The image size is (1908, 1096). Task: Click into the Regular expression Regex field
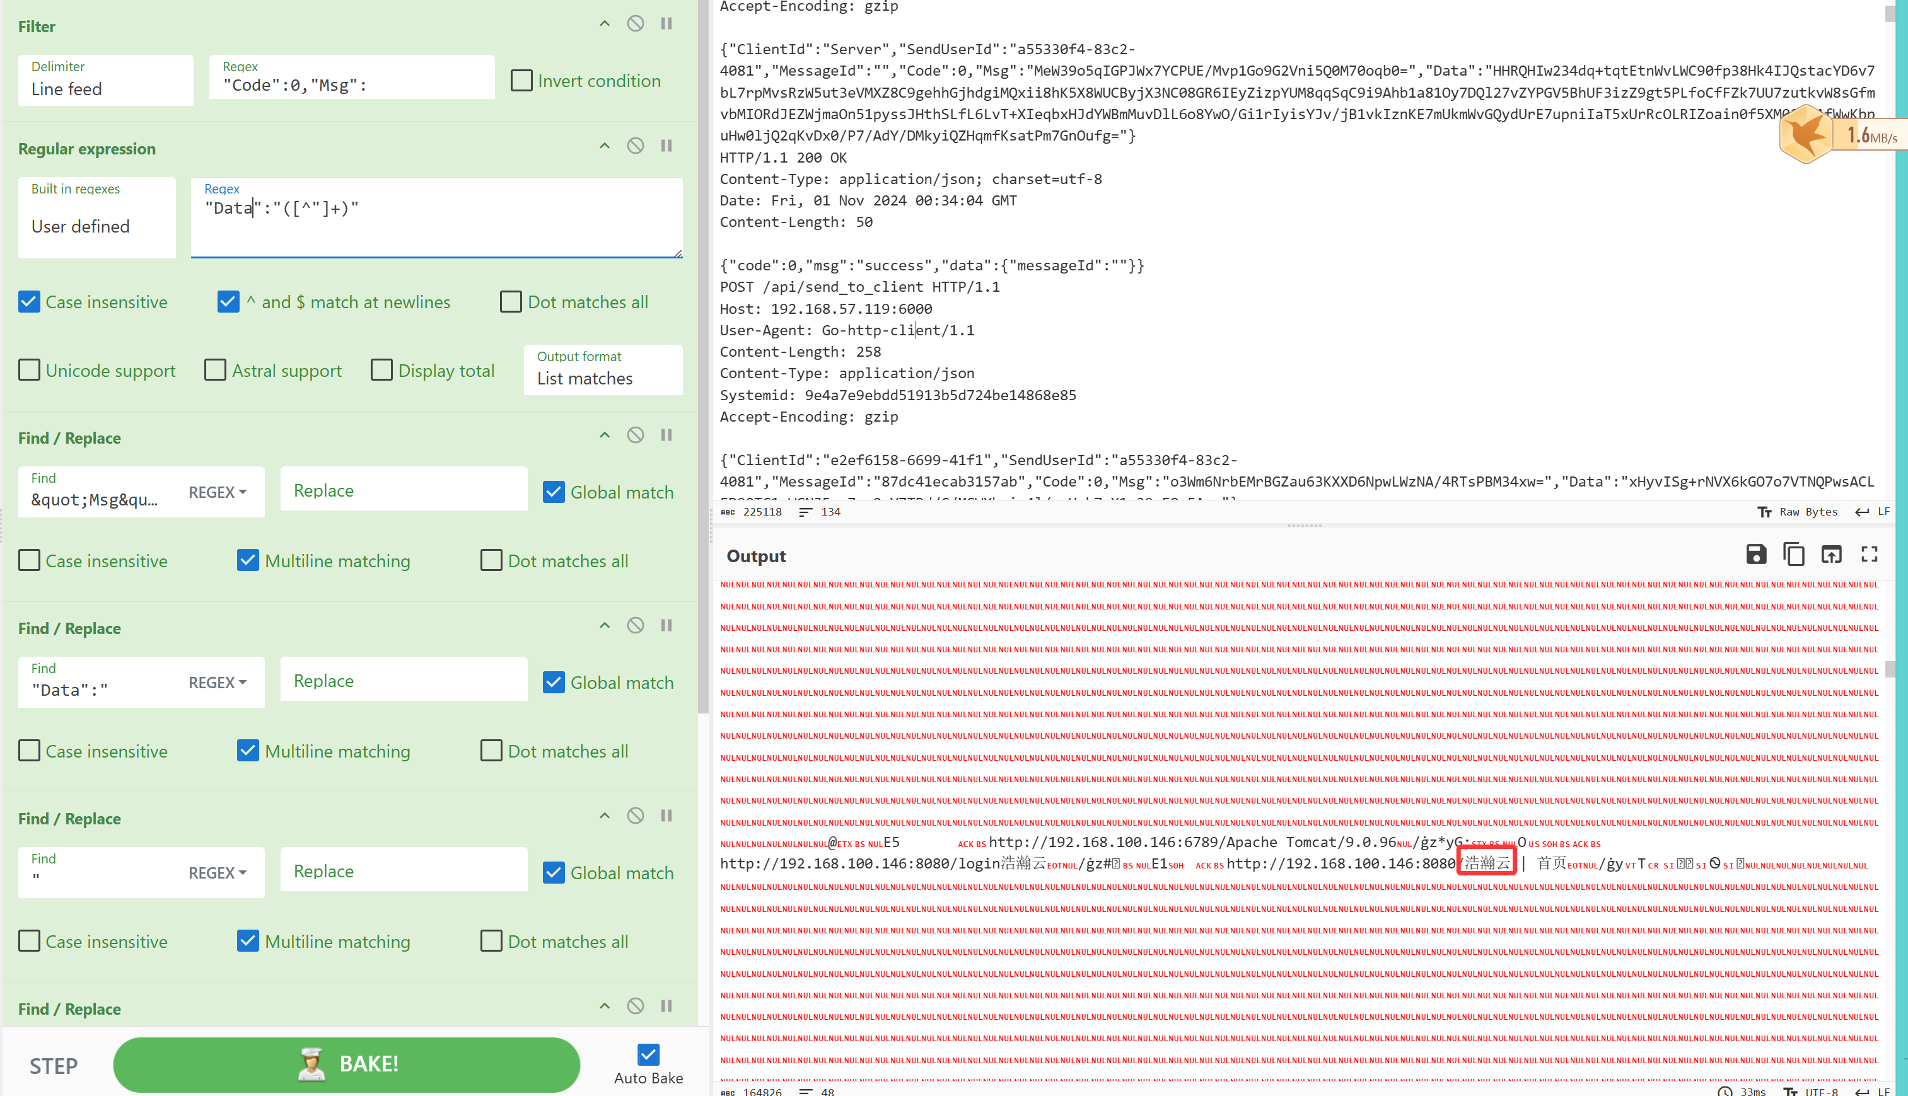click(437, 218)
